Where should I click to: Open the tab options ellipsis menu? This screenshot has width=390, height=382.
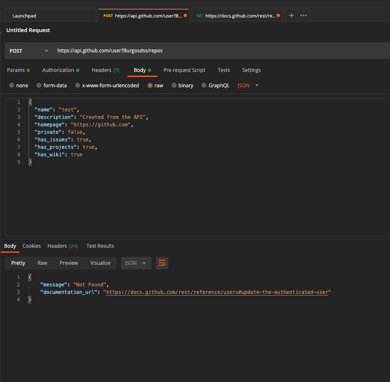click(x=304, y=15)
